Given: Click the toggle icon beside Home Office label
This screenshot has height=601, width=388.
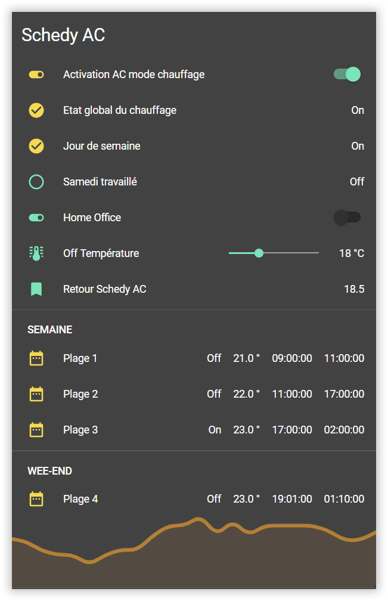Looking at the screenshot, I should pyautogui.click(x=36, y=218).
